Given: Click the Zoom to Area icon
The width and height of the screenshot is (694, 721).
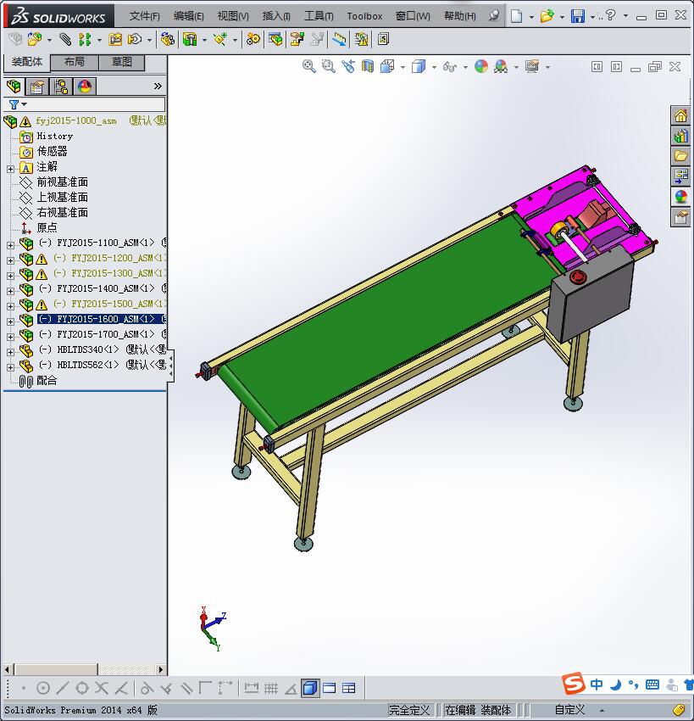Looking at the screenshot, I should (x=329, y=67).
